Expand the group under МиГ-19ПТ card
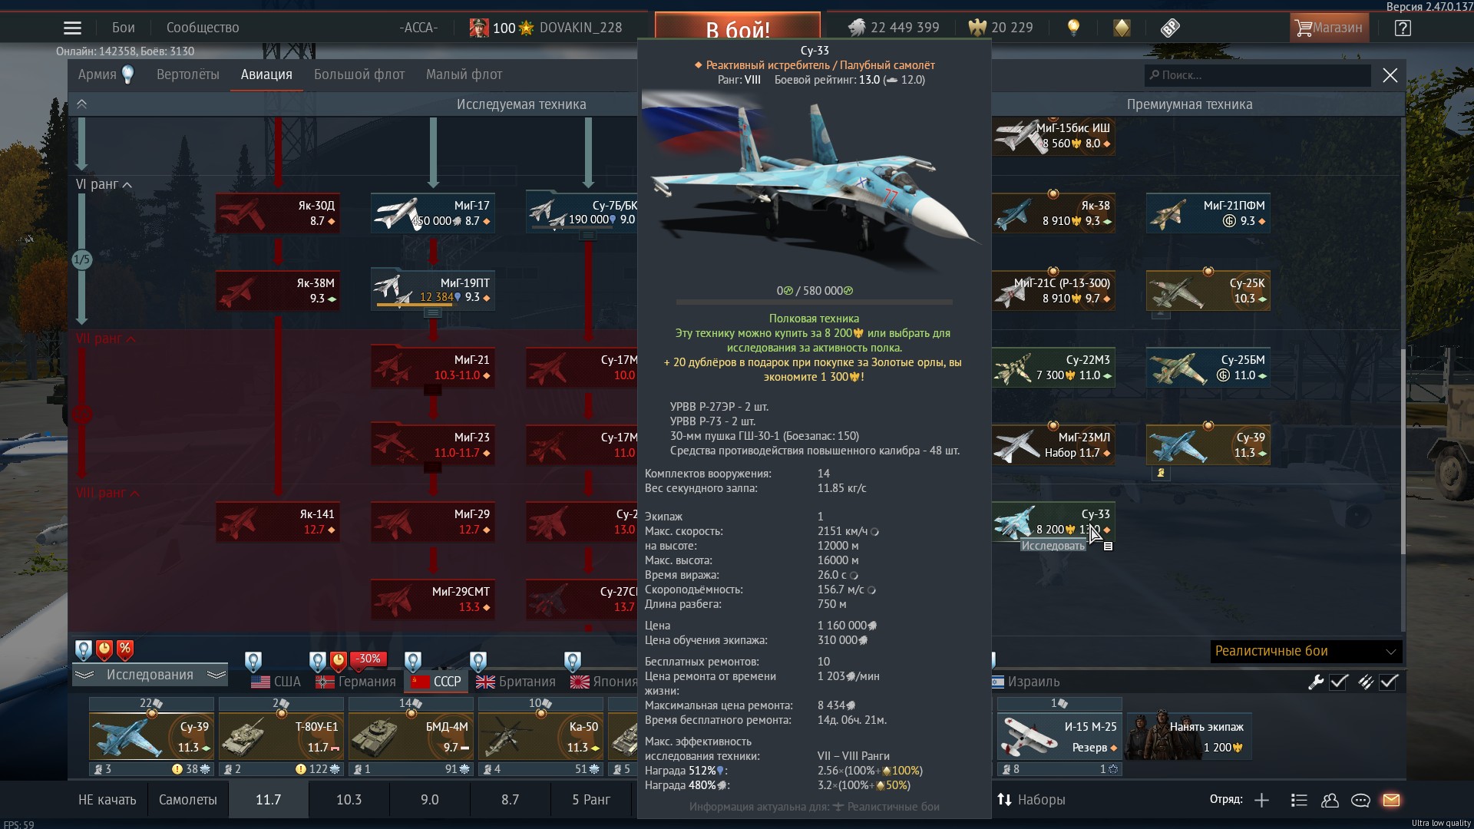Viewport: 1474px width, 829px height. click(433, 312)
